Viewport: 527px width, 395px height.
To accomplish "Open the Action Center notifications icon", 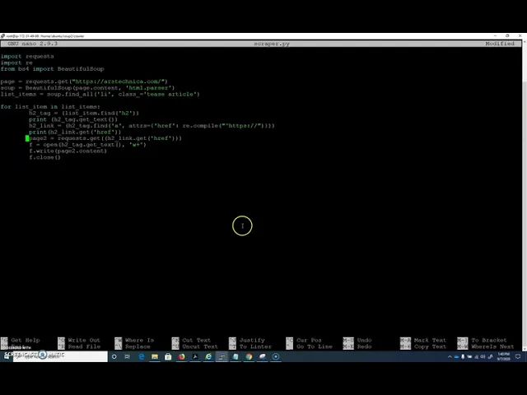I will tap(518, 356).
